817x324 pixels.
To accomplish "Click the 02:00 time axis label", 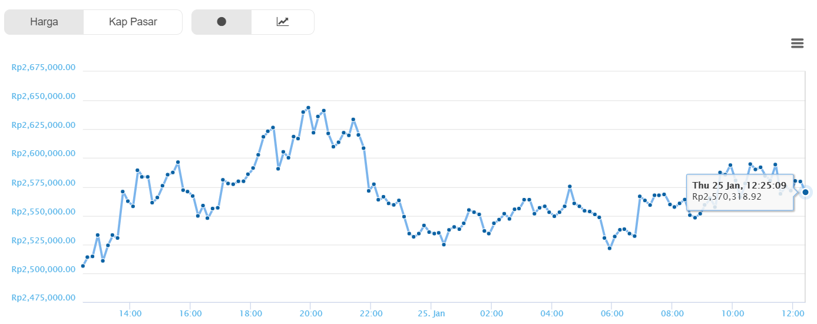I will [x=491, y=313].
